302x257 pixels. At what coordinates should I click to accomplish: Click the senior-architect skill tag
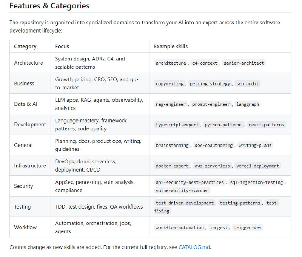click(244, 63)
